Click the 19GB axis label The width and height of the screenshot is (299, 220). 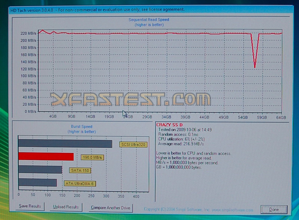109,117
